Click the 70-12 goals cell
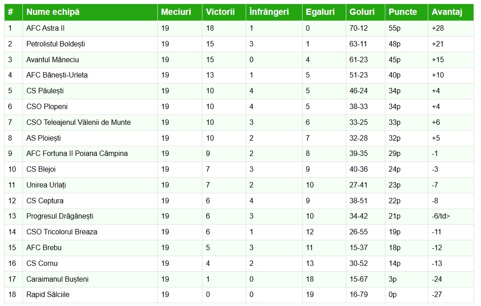This screenshot has height=306, width=481. click(x=359, y=28)
